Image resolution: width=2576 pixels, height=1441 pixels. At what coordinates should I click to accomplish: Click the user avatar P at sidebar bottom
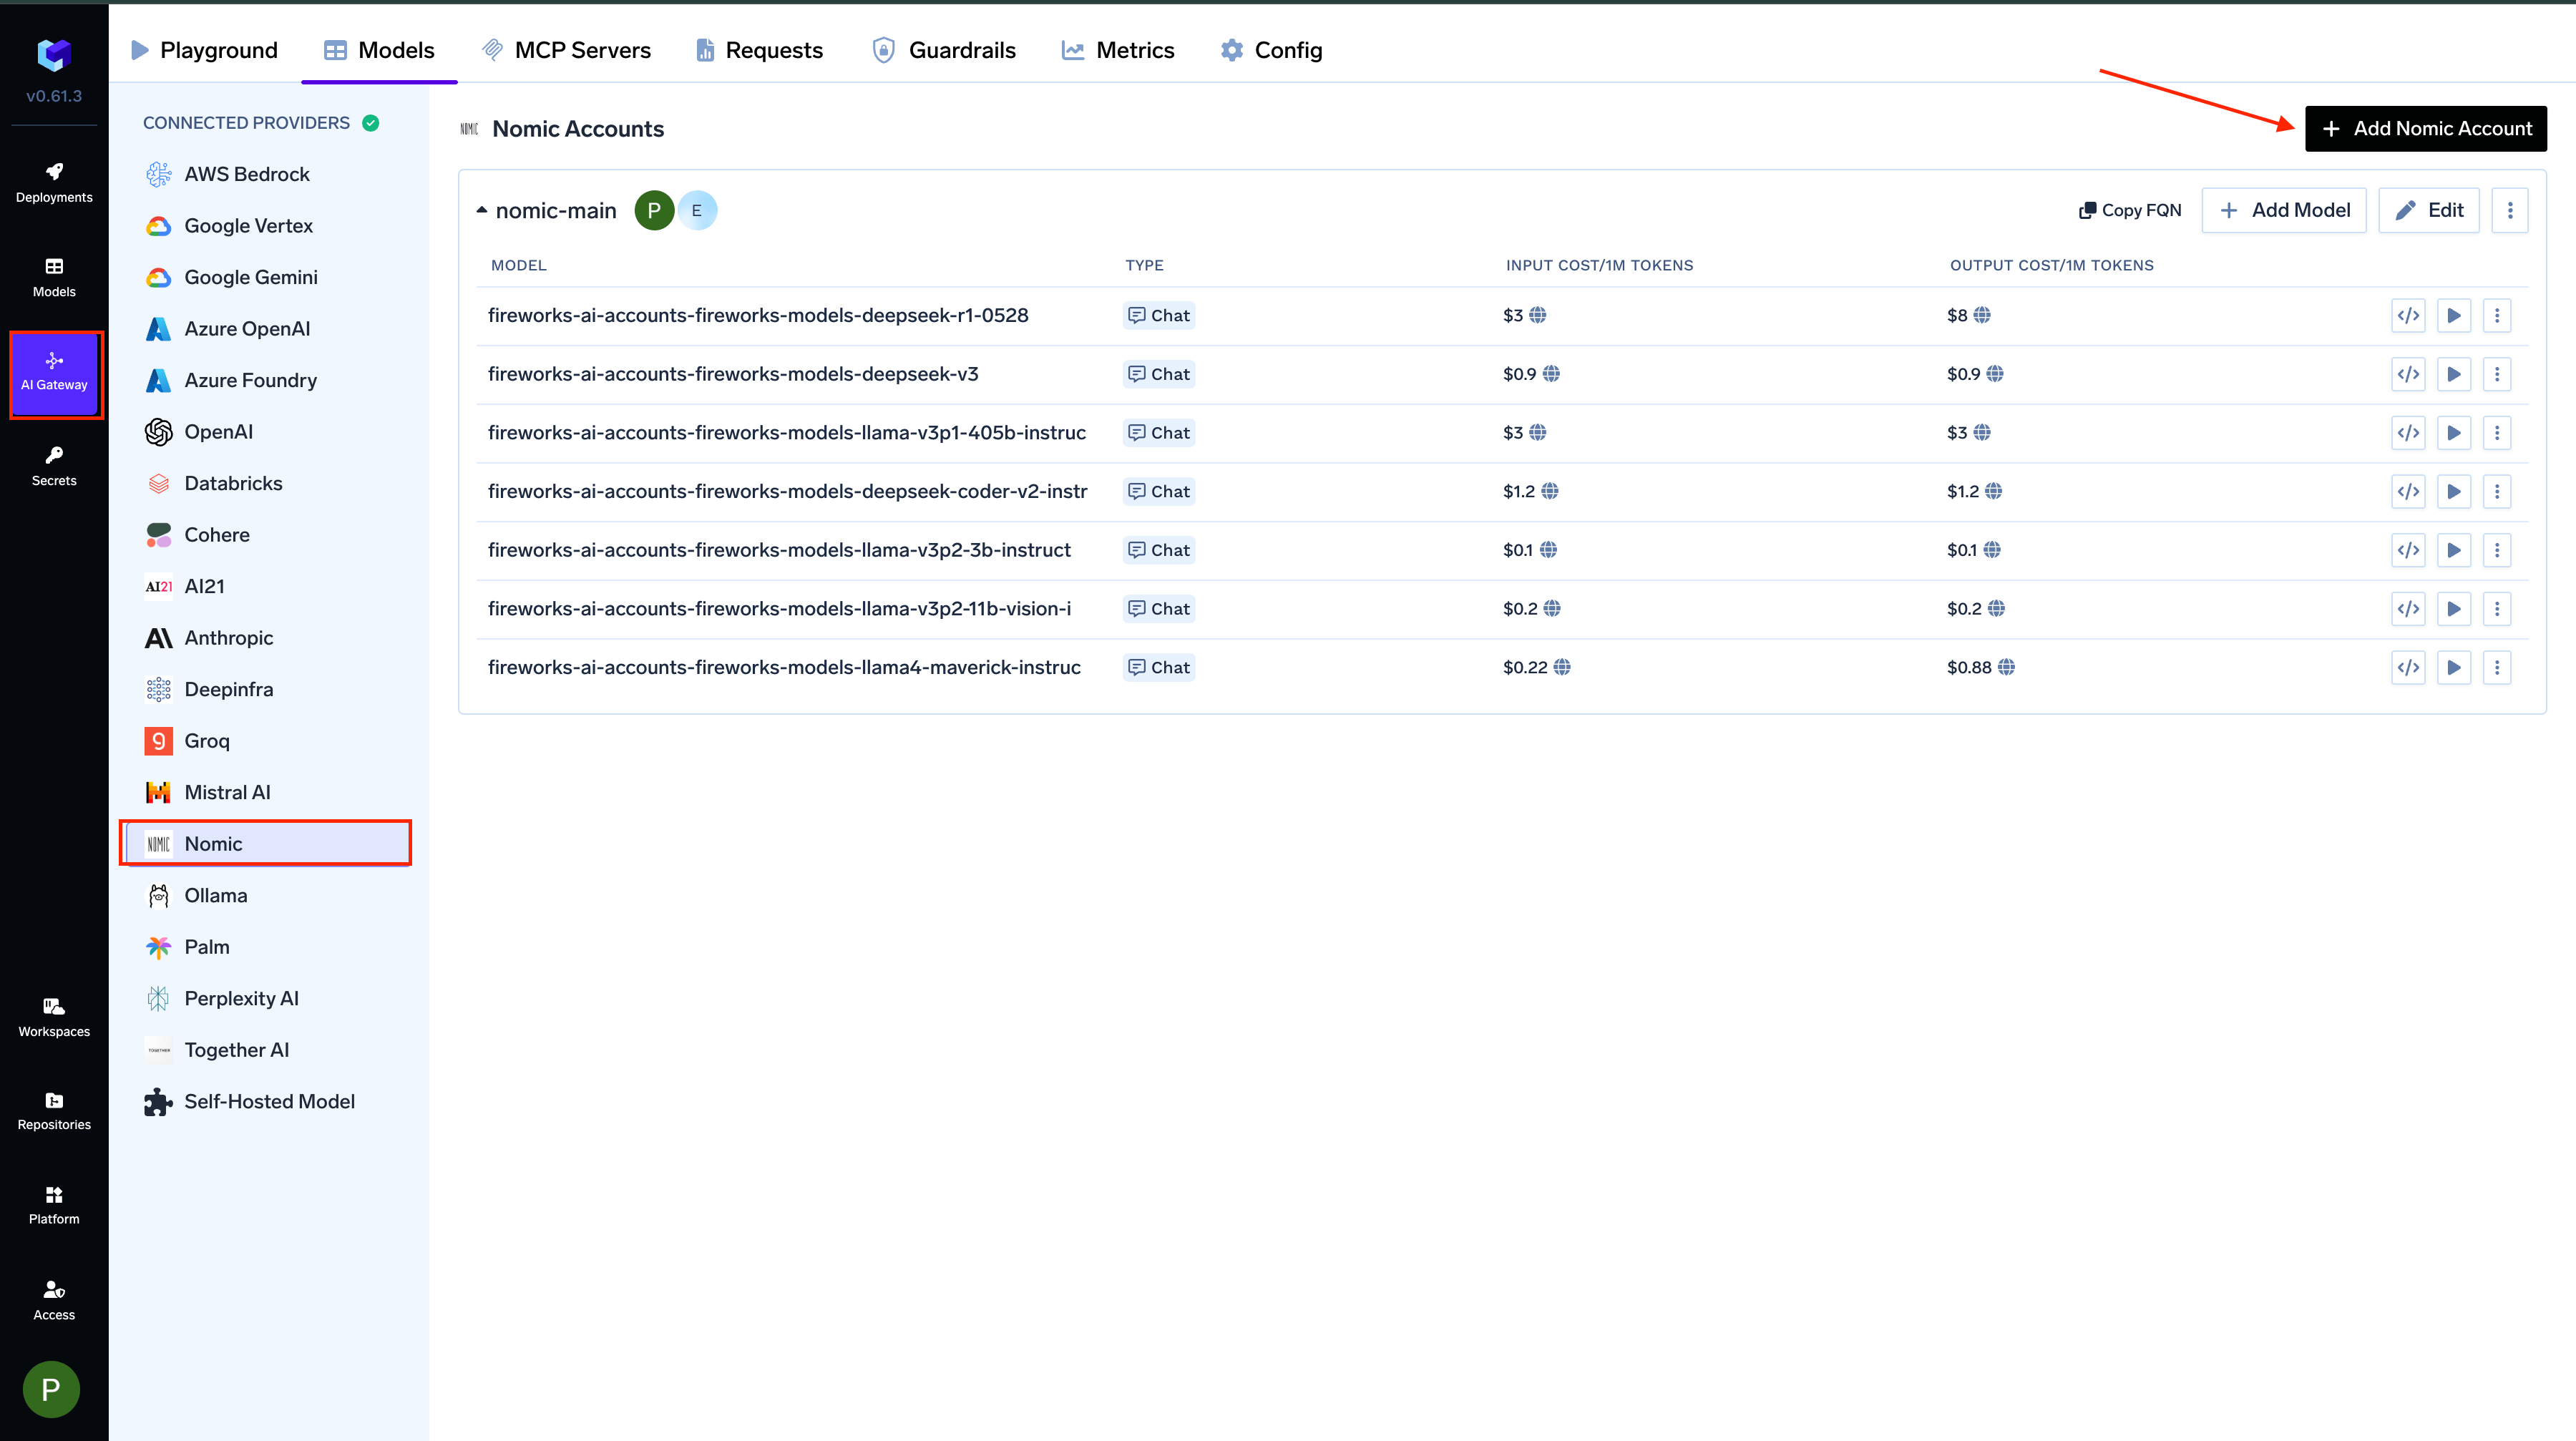click(51, 1389)
